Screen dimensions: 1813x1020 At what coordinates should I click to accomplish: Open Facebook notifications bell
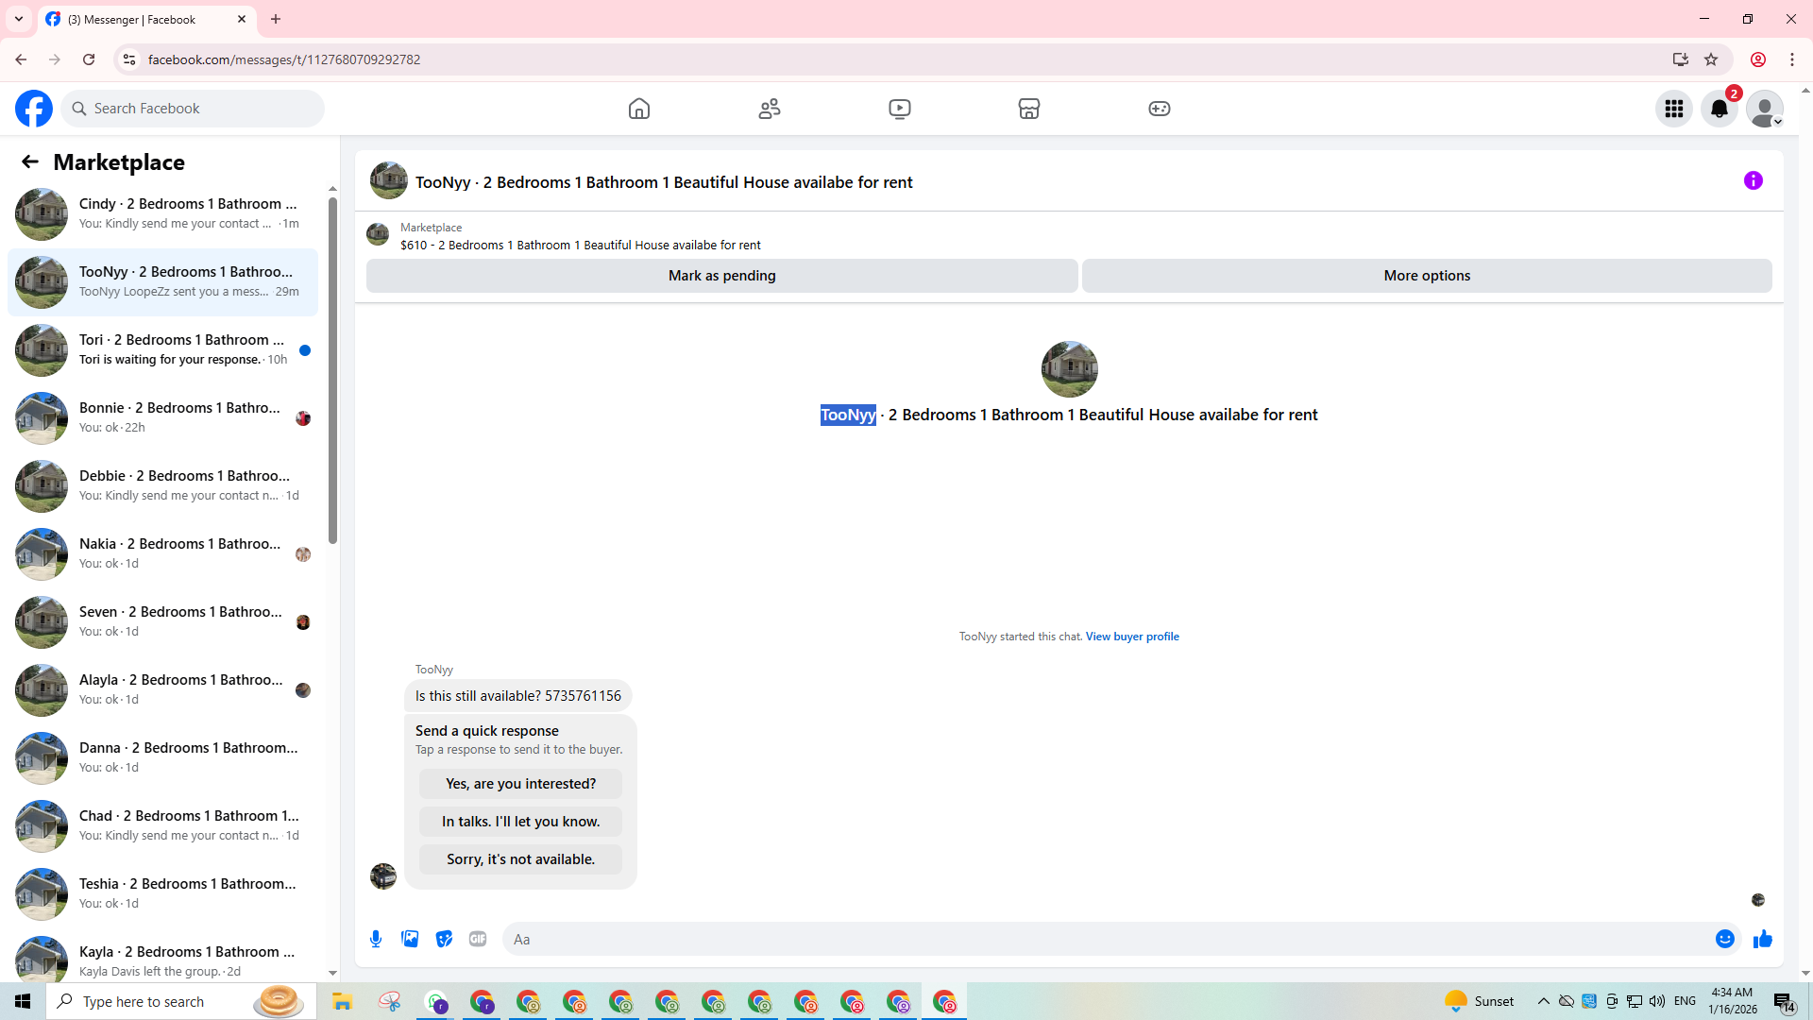point(1719,109)
